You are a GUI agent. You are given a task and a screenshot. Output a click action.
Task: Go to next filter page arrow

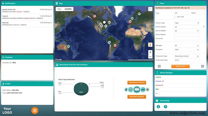(x=202, y=66)
